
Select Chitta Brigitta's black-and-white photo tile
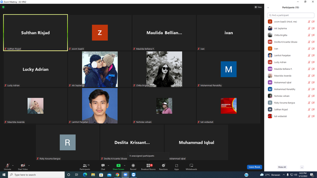(x=164, y=69)
